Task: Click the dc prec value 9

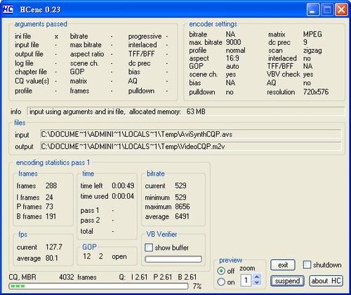Action: [305, 42]
